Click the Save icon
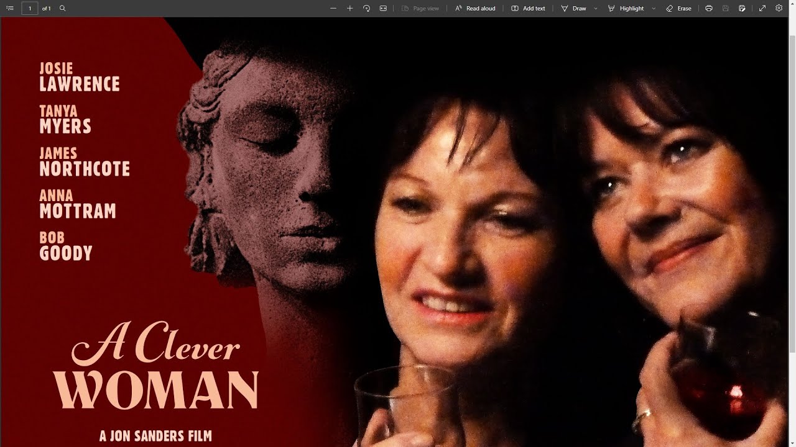Viewport: 796px width, 447px height. tap(726, 8)
